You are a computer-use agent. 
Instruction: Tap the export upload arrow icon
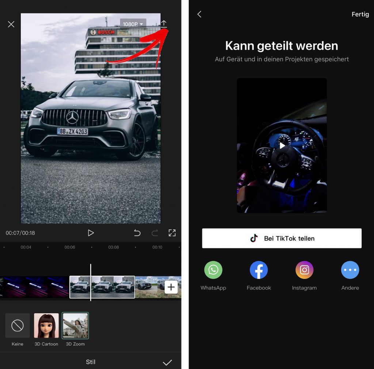(164, 24)
